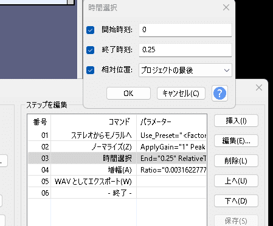Move step up with 上へ(U) button
The image size is (273, 226).
click(236, 181)
